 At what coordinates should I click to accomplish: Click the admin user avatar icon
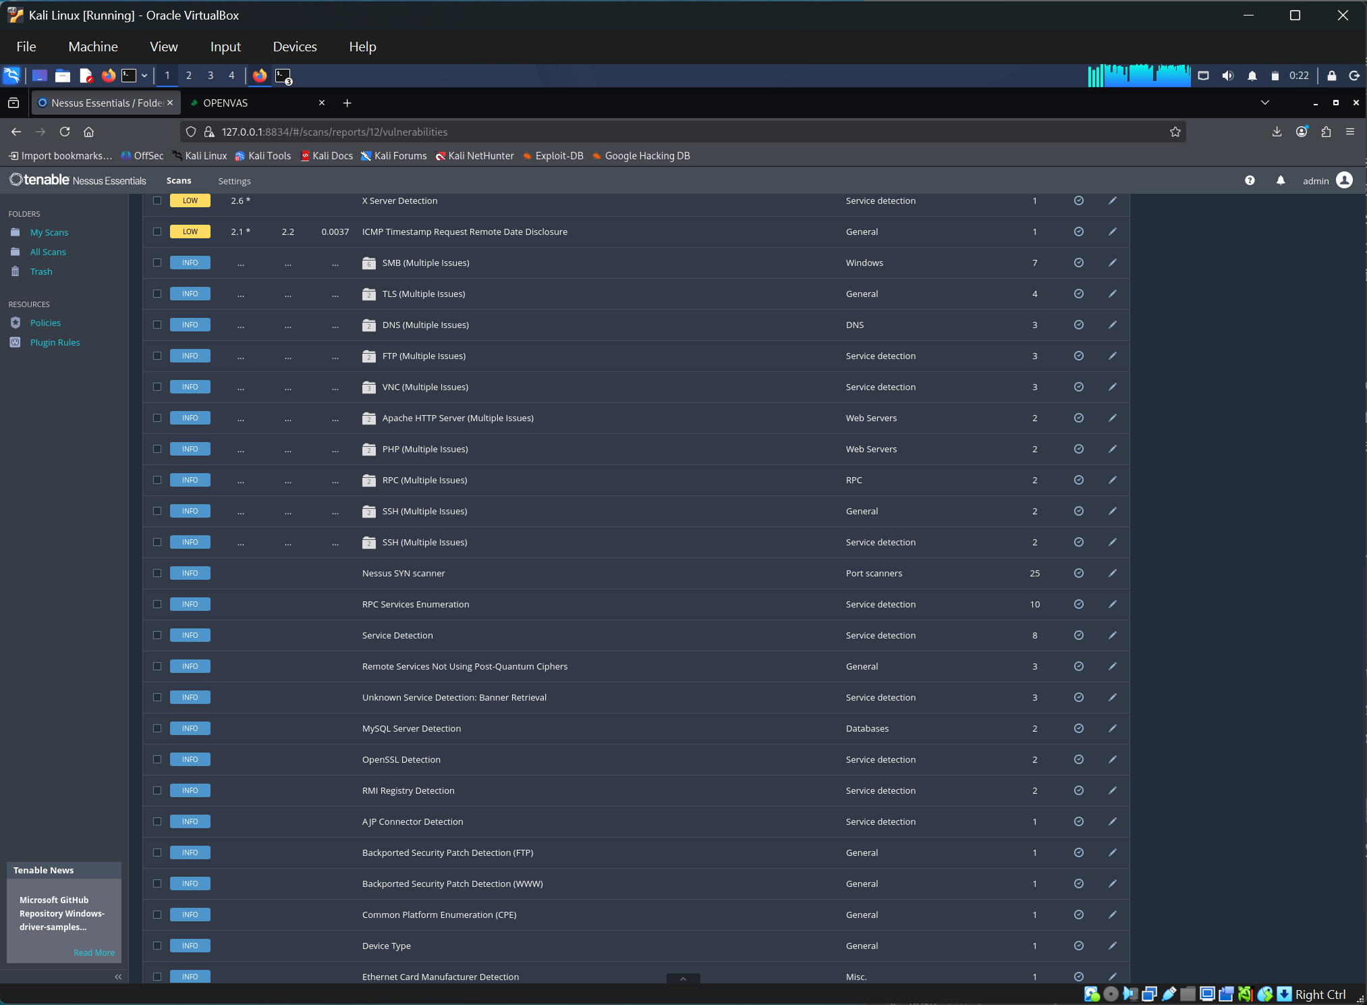[x=1344, y=180]
